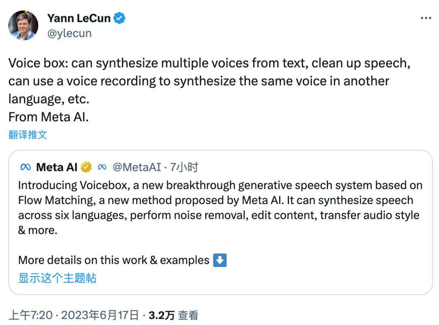Expand the thread via 显示这个主题帖
This screenshot has height=325, width=439.
coord(57,279)
